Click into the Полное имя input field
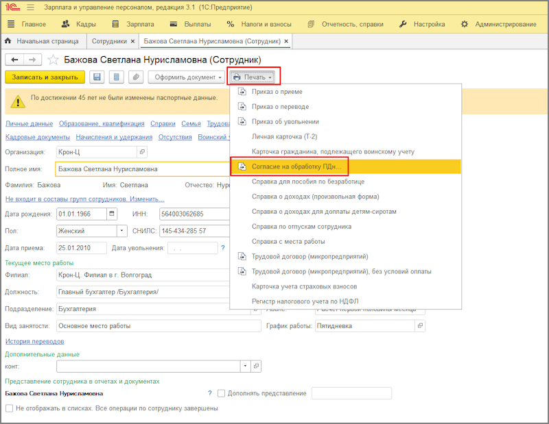The width and height of the screenshot is (549, 424). tap(137, 169)
